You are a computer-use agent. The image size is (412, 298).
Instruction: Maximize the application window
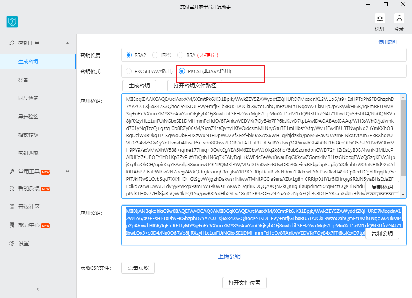tap(386, 4)
